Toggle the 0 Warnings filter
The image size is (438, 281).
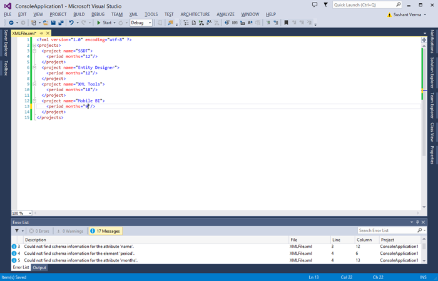coord(70,230)
